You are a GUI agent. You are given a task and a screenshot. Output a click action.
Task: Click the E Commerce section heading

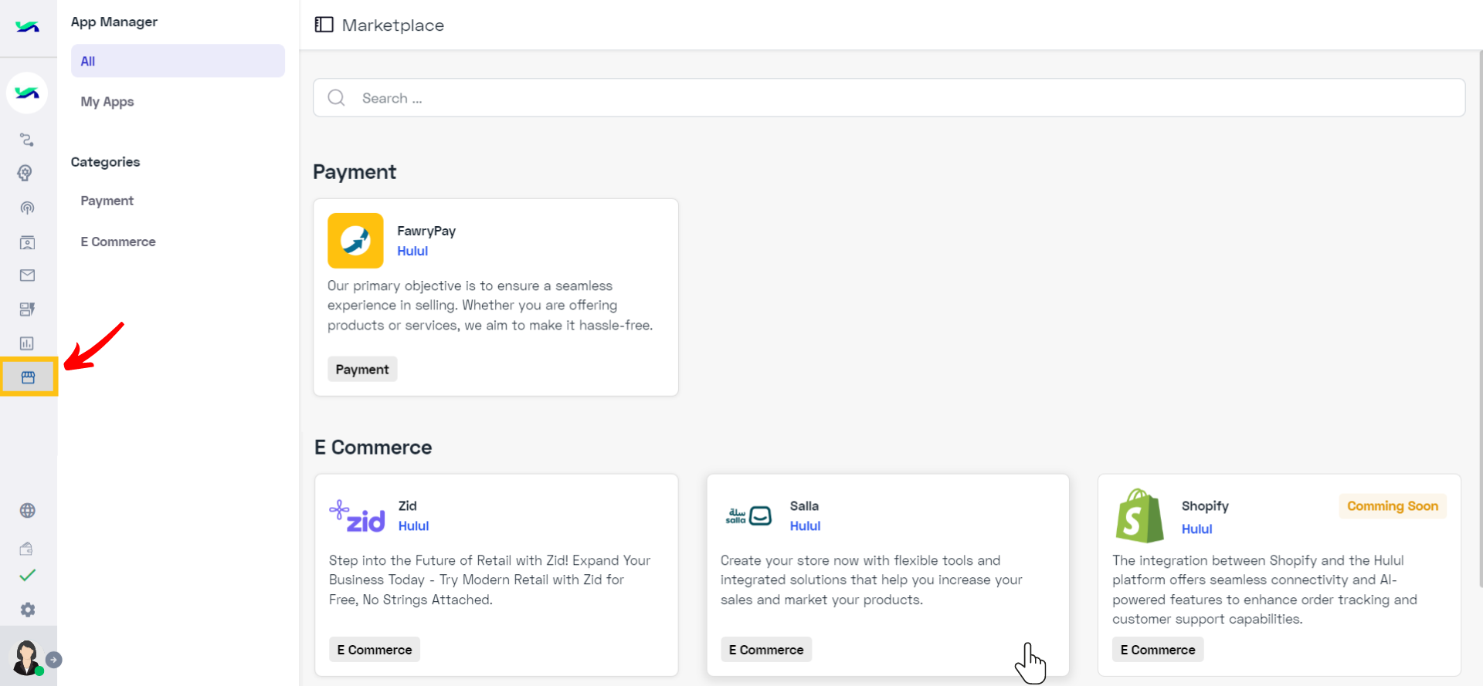[373, 447]
